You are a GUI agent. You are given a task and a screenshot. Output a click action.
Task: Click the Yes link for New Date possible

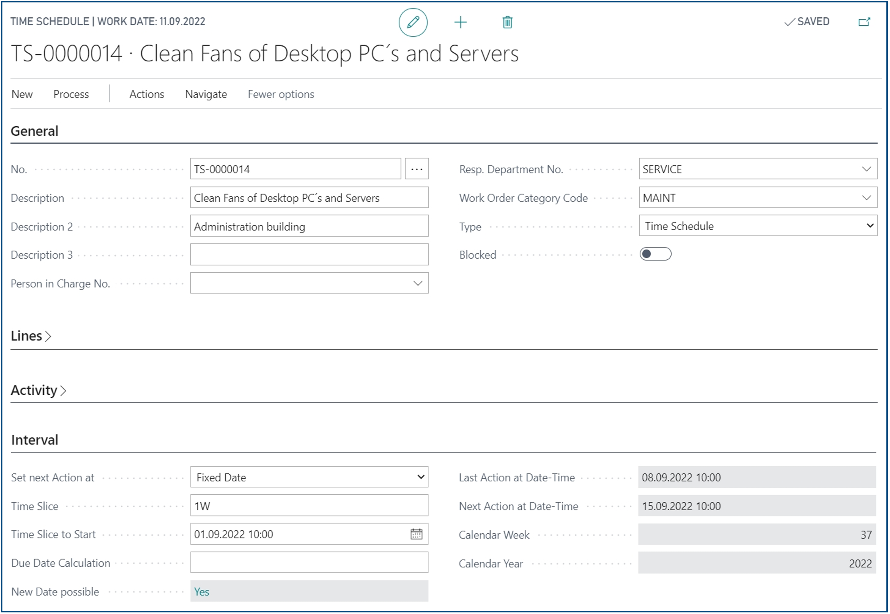(x=202, y=592)
